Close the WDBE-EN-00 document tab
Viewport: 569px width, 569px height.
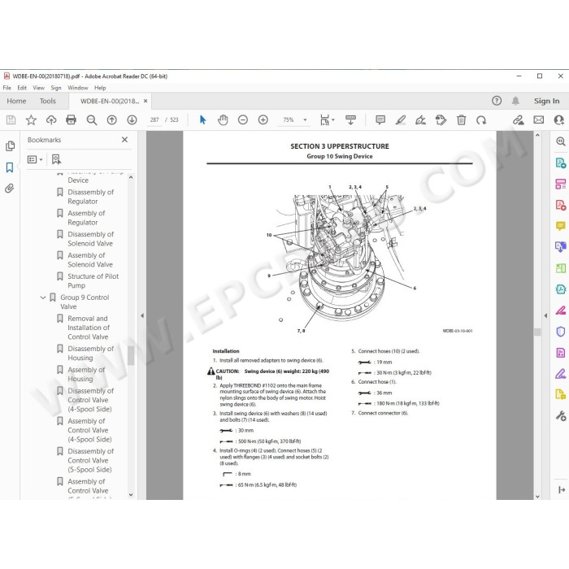pyautogui.click(x=146, y=101)
